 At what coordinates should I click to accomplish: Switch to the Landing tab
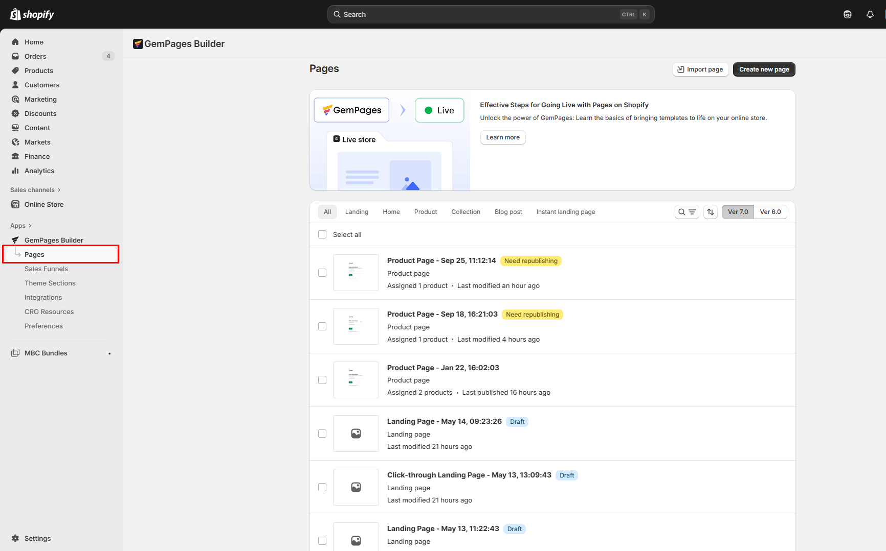pyautogui.click(x=357, y=212)
